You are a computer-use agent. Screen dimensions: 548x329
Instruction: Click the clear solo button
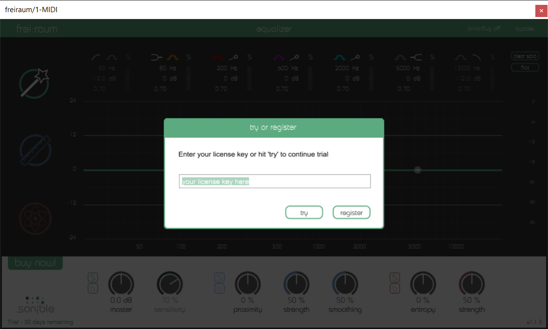(x=525, y=56)
